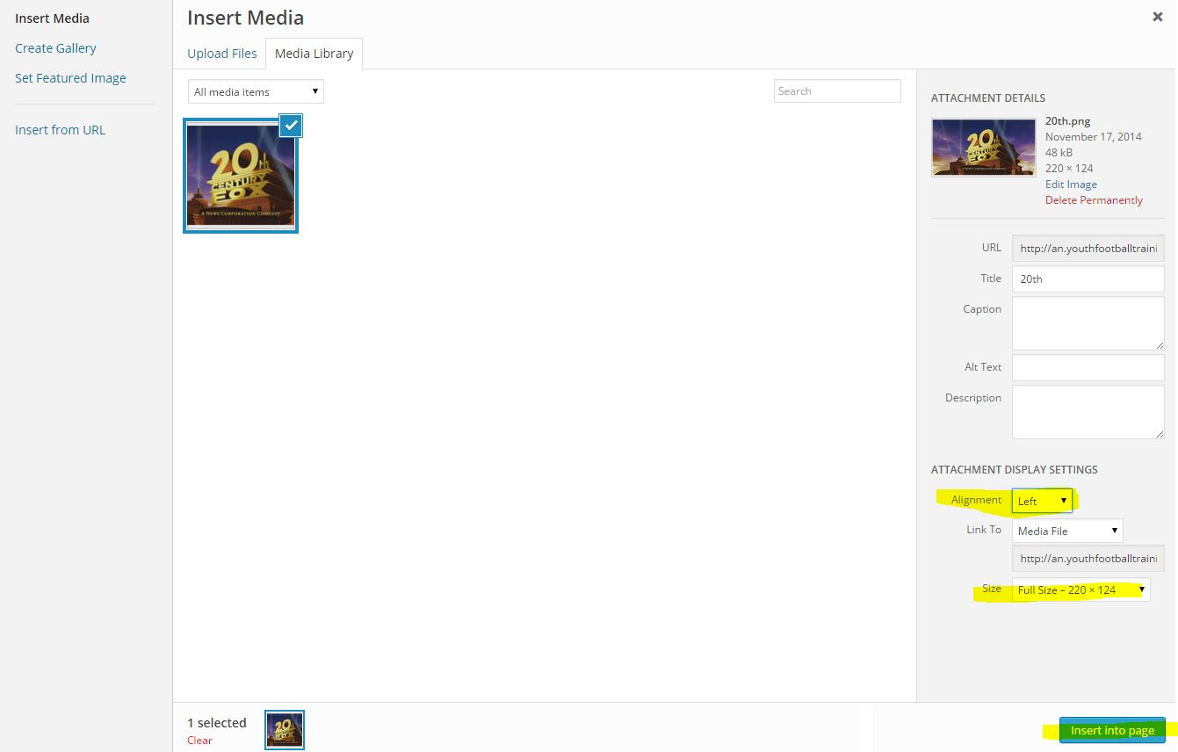Screen dimensions: 1178x752
Task: Click the Attachment Display Settings heading
Action: pyautogui.click(x=1015, y=470)
